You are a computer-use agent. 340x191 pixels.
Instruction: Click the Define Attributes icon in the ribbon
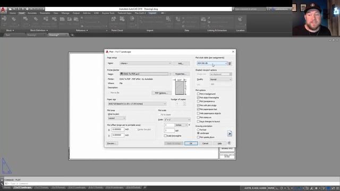pyautogui.click(x=36, y=19)
